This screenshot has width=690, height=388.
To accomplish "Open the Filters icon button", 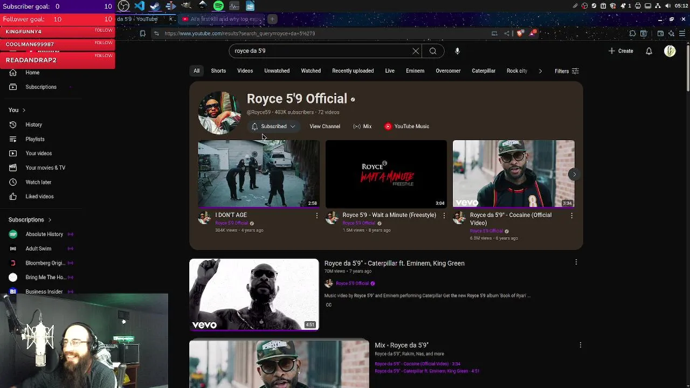I will point(567,71).
